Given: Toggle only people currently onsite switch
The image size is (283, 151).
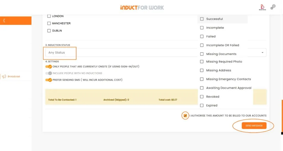Looking at the screenshot, I should pos(49,67).
